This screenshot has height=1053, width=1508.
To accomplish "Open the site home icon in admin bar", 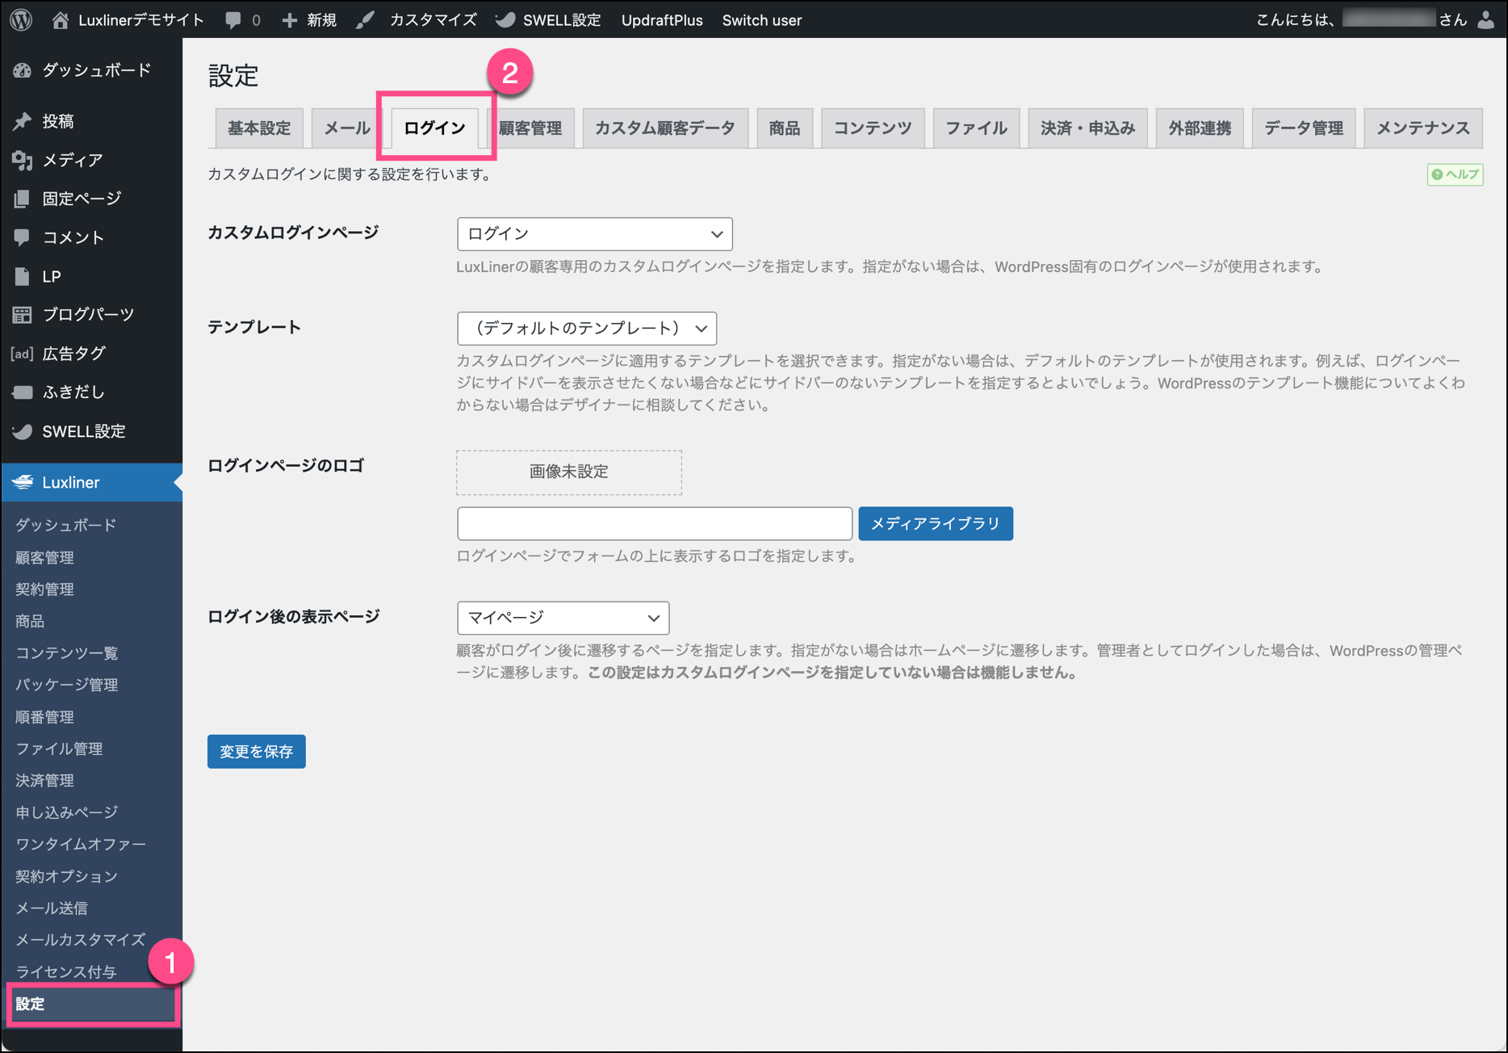I will [61, 20].
